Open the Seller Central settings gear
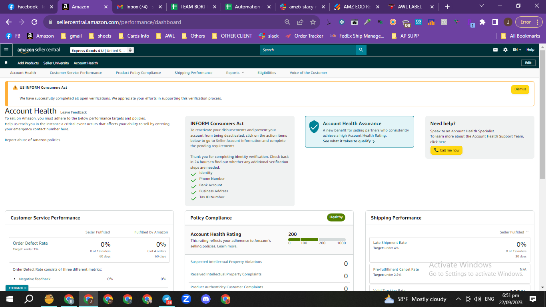546x307 pixels. pyautogui.click(x=505, y=50)
